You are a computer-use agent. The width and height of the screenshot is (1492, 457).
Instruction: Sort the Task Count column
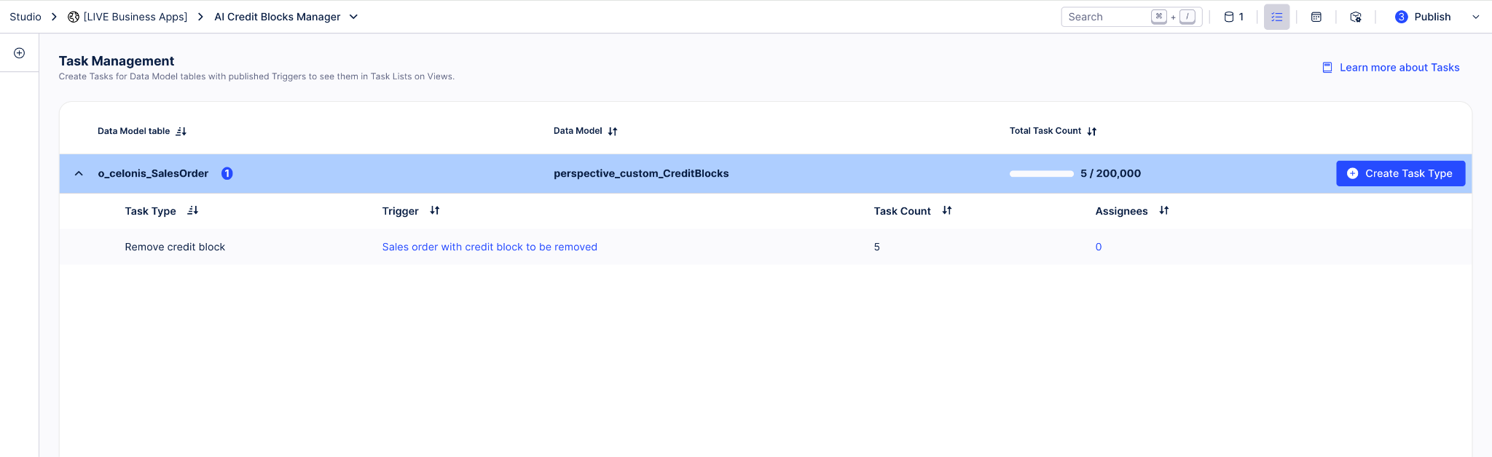pos(947,210)
